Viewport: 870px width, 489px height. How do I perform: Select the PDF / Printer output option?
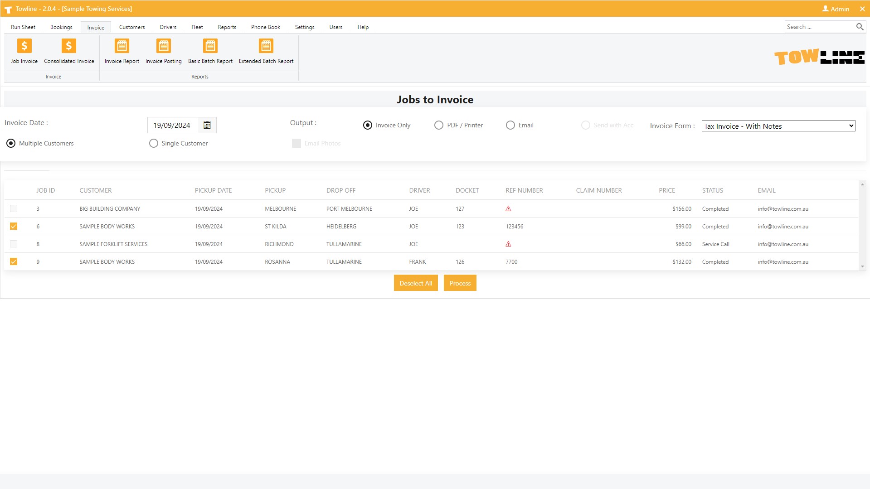438,126
